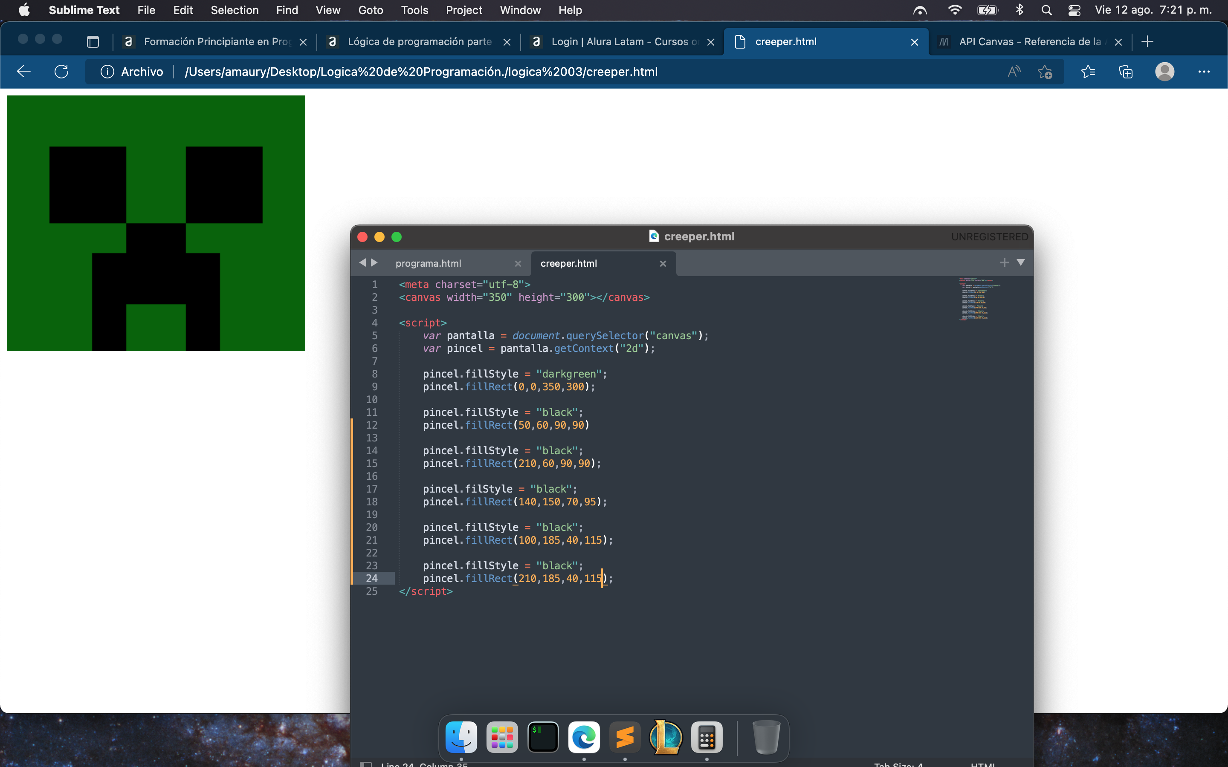
Task: Open the Tools menu
Action: [414, 10]
